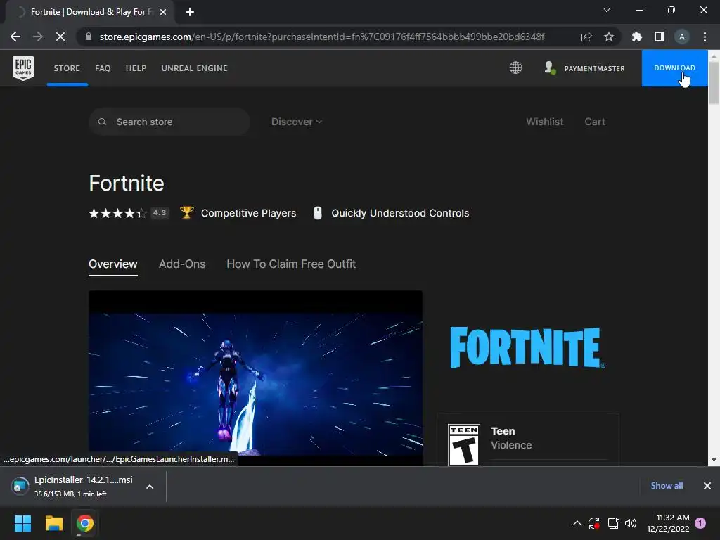Image resolution: width=720 pixels, height=540 pixels.
Task: Click Show all downloads
Action: [x=667, y=486]
